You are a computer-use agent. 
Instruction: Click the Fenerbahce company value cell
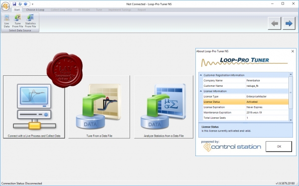(267, 80)
